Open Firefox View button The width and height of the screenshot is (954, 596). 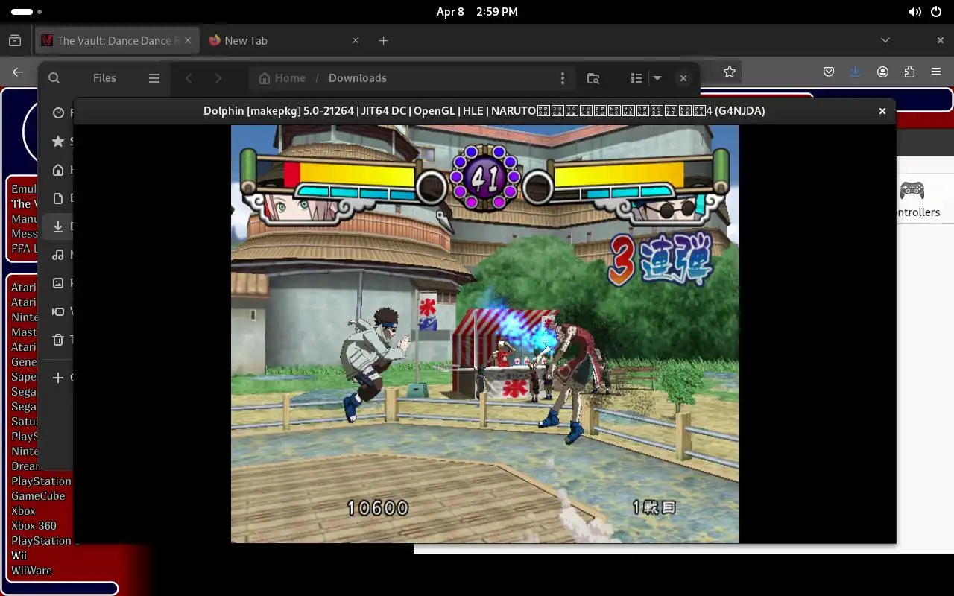15,41
